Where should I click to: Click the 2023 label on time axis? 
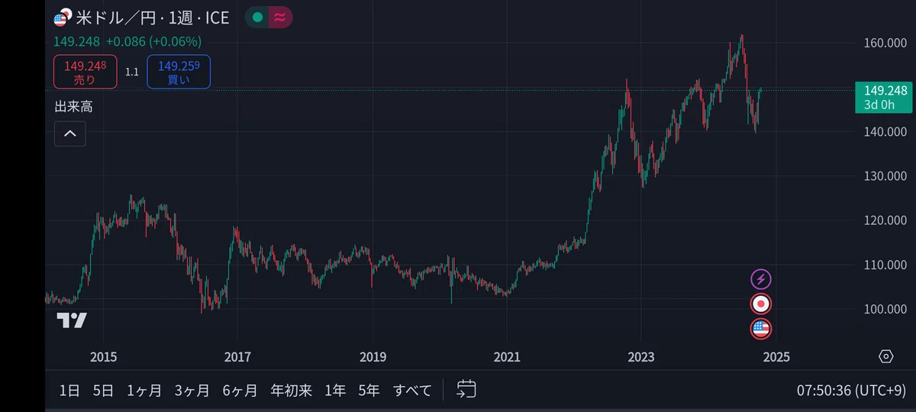point(641,356)
